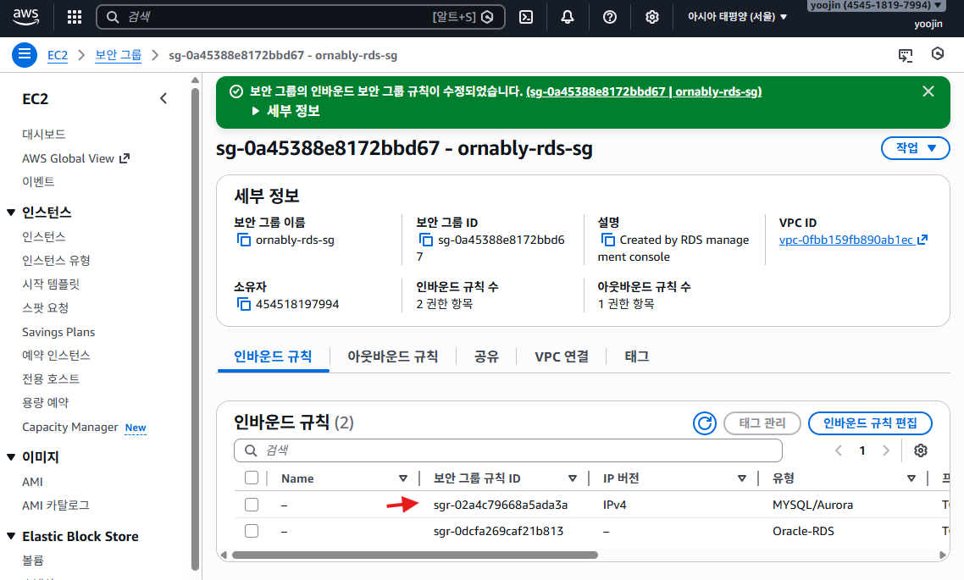
Task: Launch the CloudShell terminal icon
Action: (526, 17)
